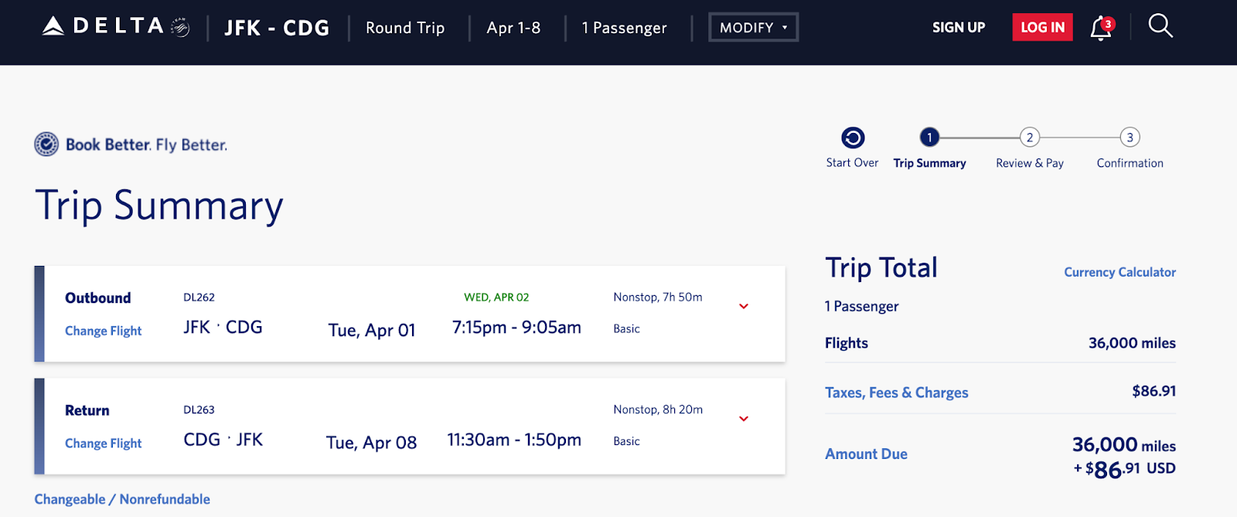This screenshot has width=1237, height=517.
Task: Click the search magnifier icon
Action: (1160, 26)
